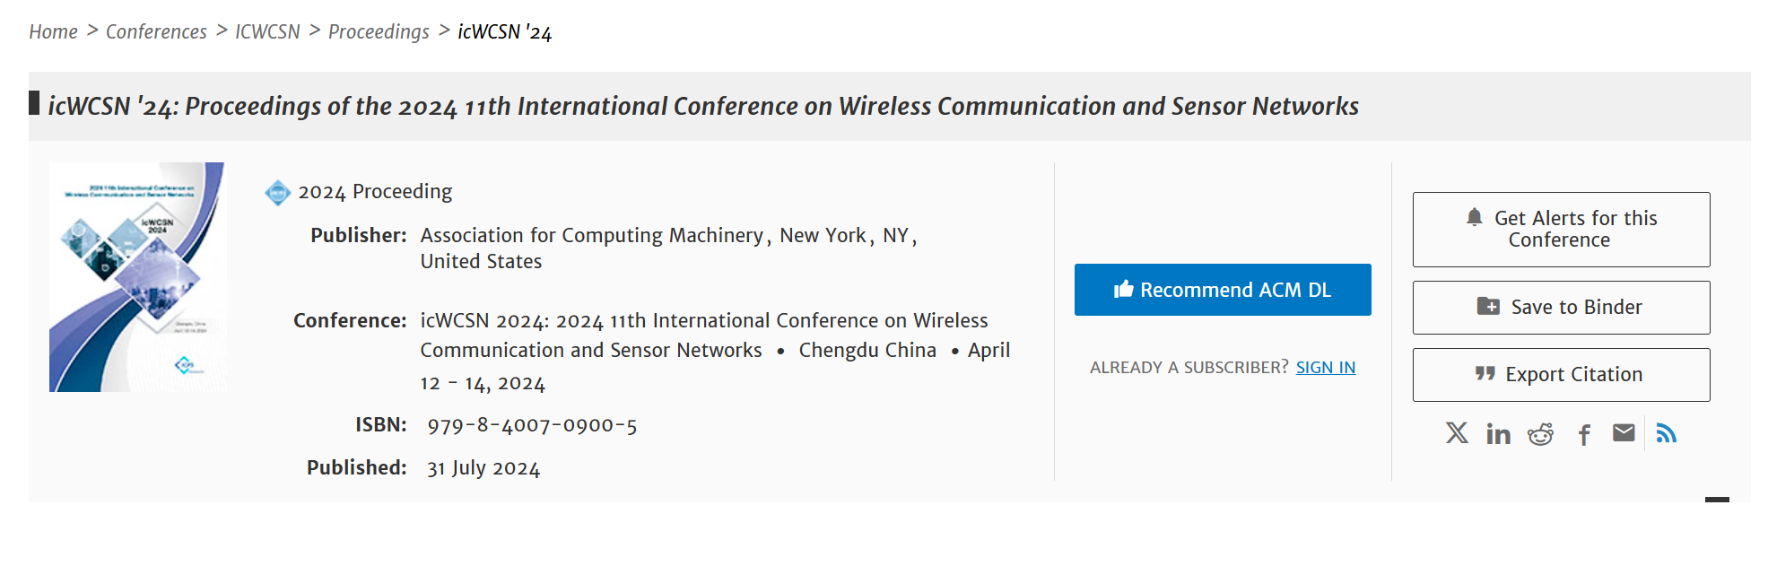The width and height of the screenshot is (1768, 566).
Task: Open Conferences breadcrumb link
Action: pos(156,32)
